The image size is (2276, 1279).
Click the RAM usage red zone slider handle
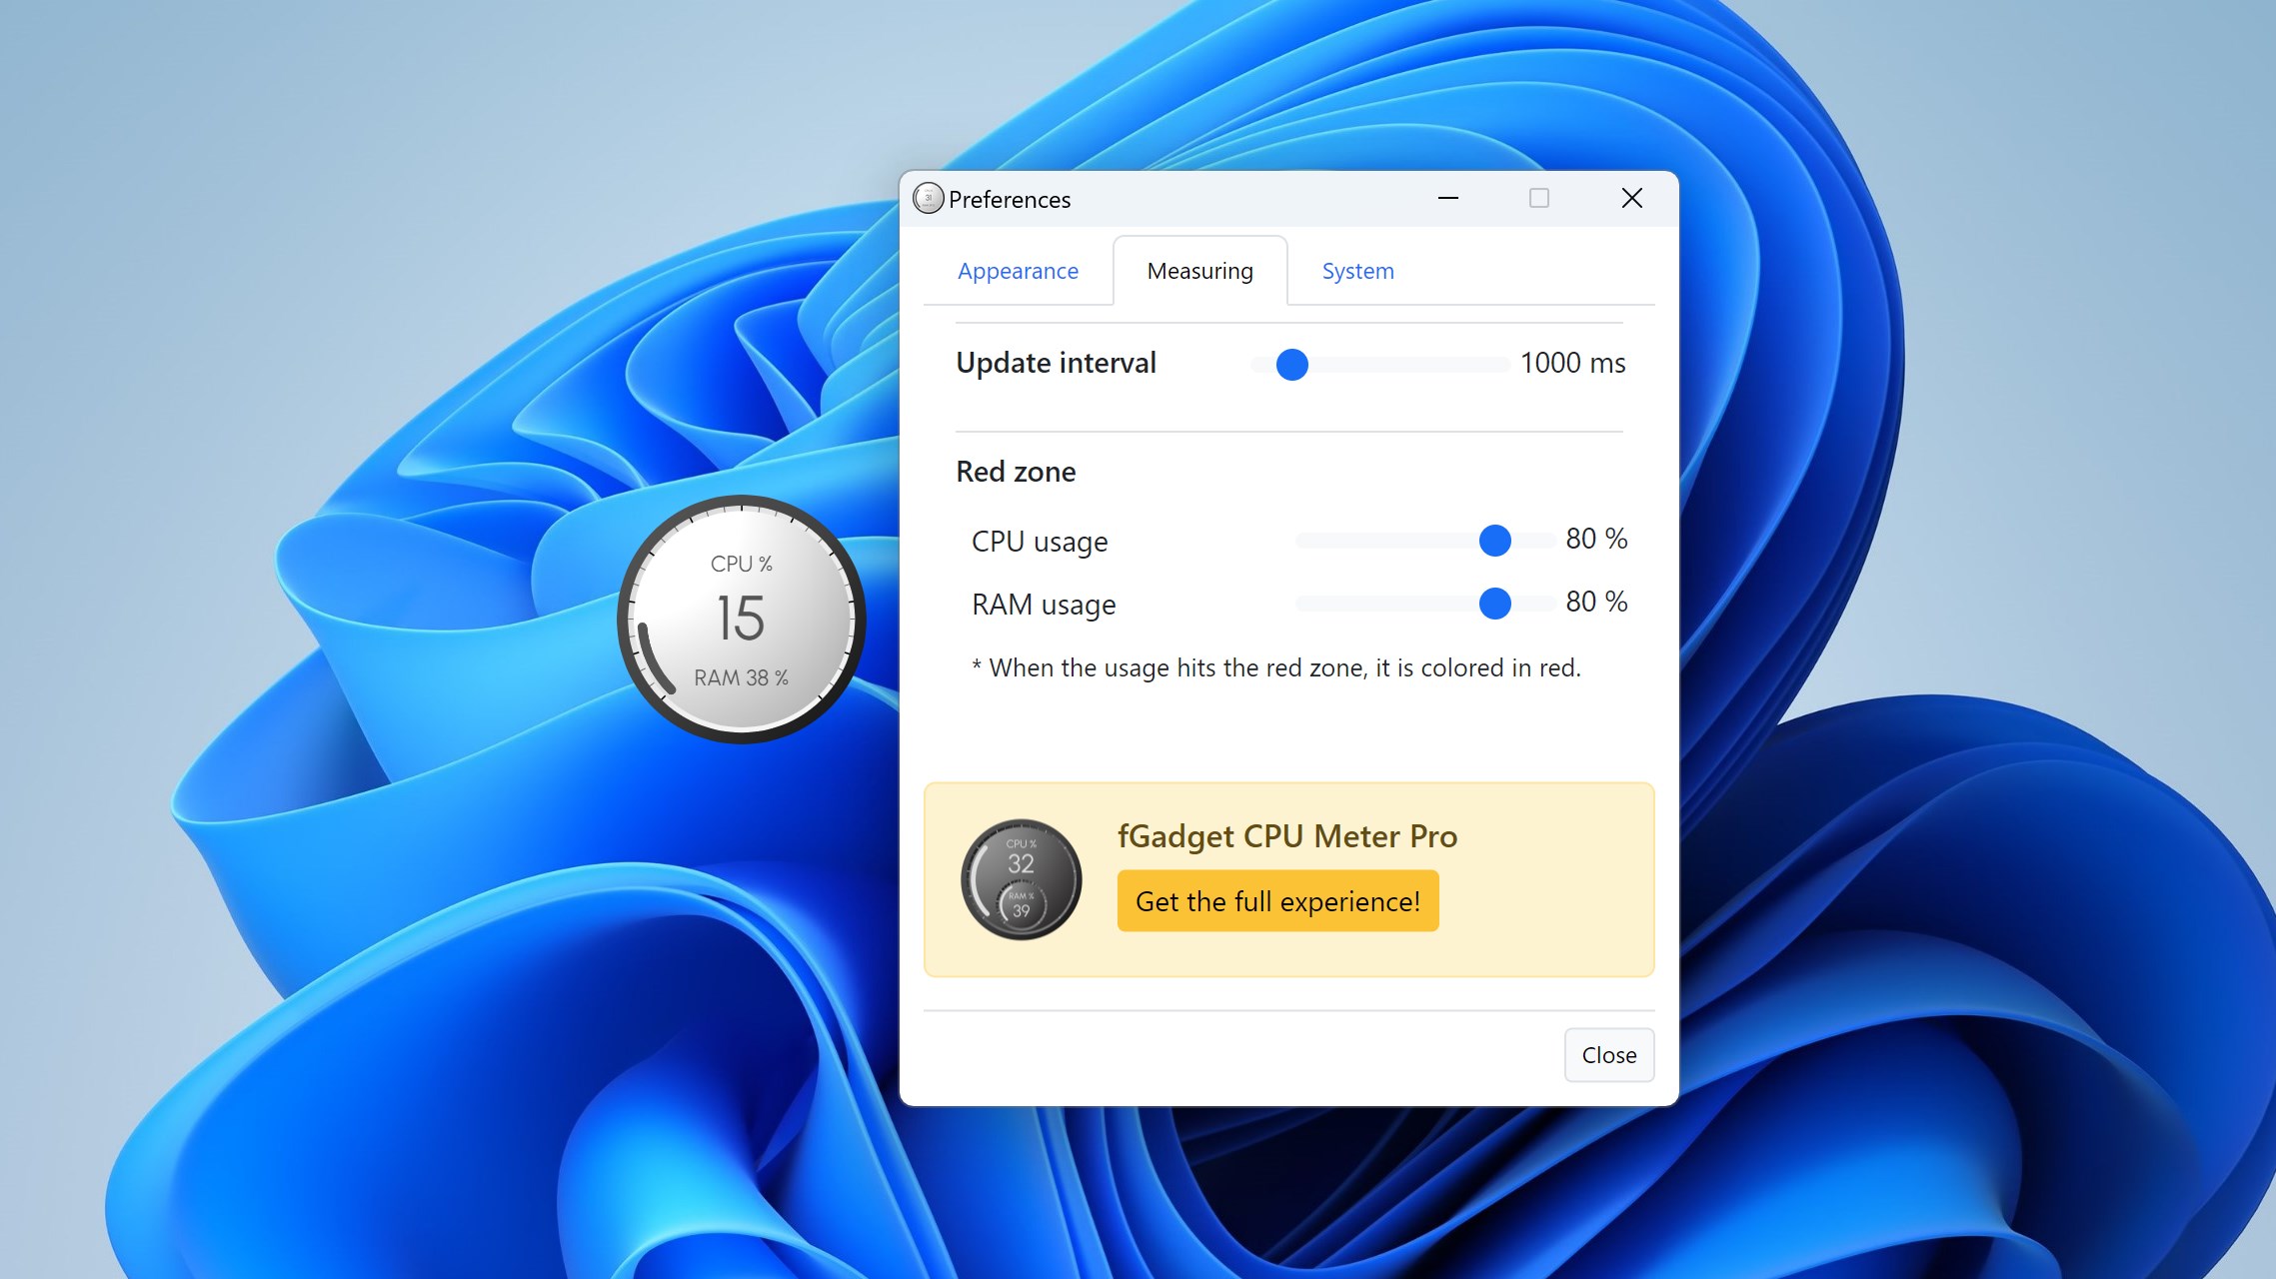point(1494,604)
